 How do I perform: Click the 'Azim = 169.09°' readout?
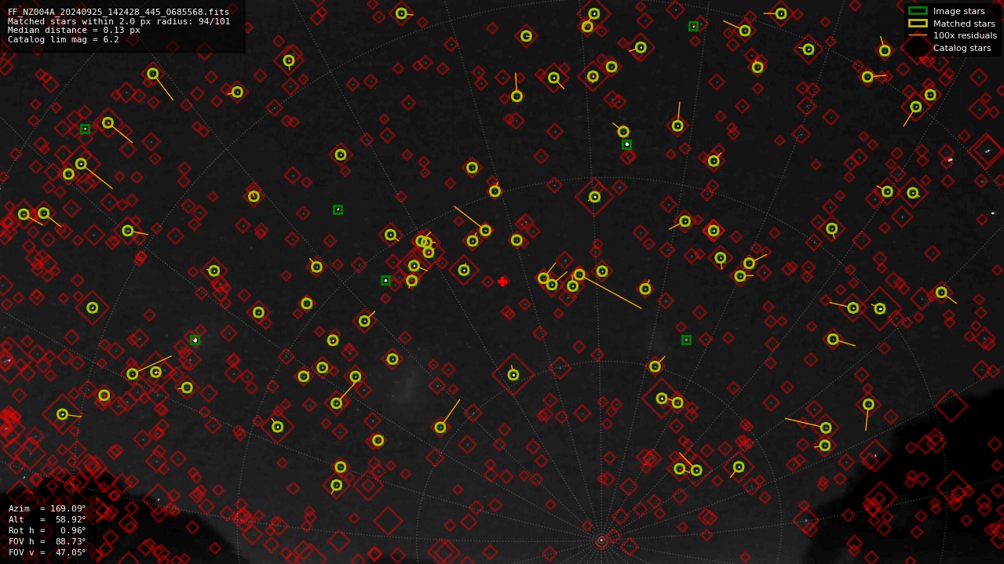click(x=47, y=508)
